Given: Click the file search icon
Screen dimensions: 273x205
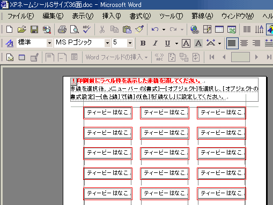Looking at the screenshot, I should (x=47, y=29).
